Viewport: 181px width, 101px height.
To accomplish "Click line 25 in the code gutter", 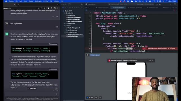I will pos(90,49).
